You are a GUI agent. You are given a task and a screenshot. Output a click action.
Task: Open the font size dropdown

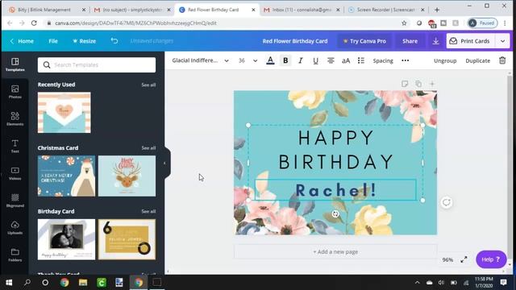(248, 60)
